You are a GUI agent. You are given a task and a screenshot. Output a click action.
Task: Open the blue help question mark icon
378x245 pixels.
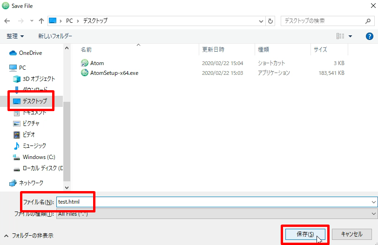tap(369, 36)
